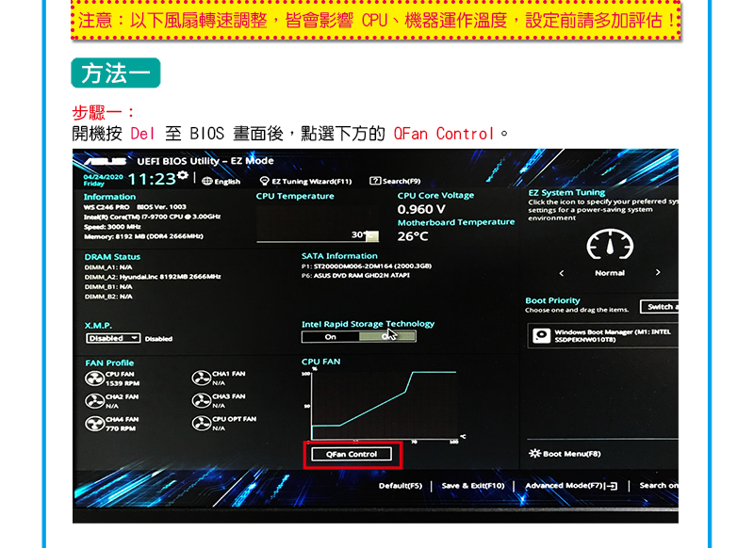The image size is (754, 548).
Task: Click the Information heading
Action: (109, 197)
